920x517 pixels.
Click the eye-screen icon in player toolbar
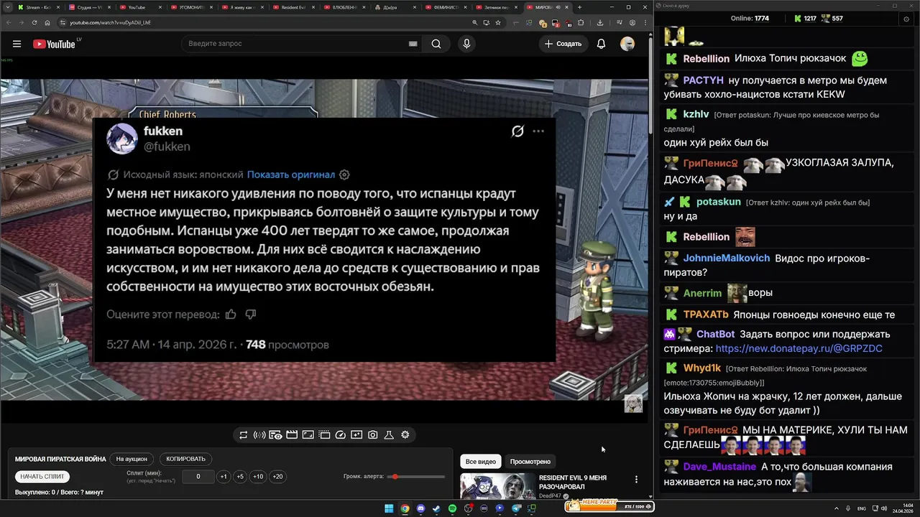coord(276,434)
